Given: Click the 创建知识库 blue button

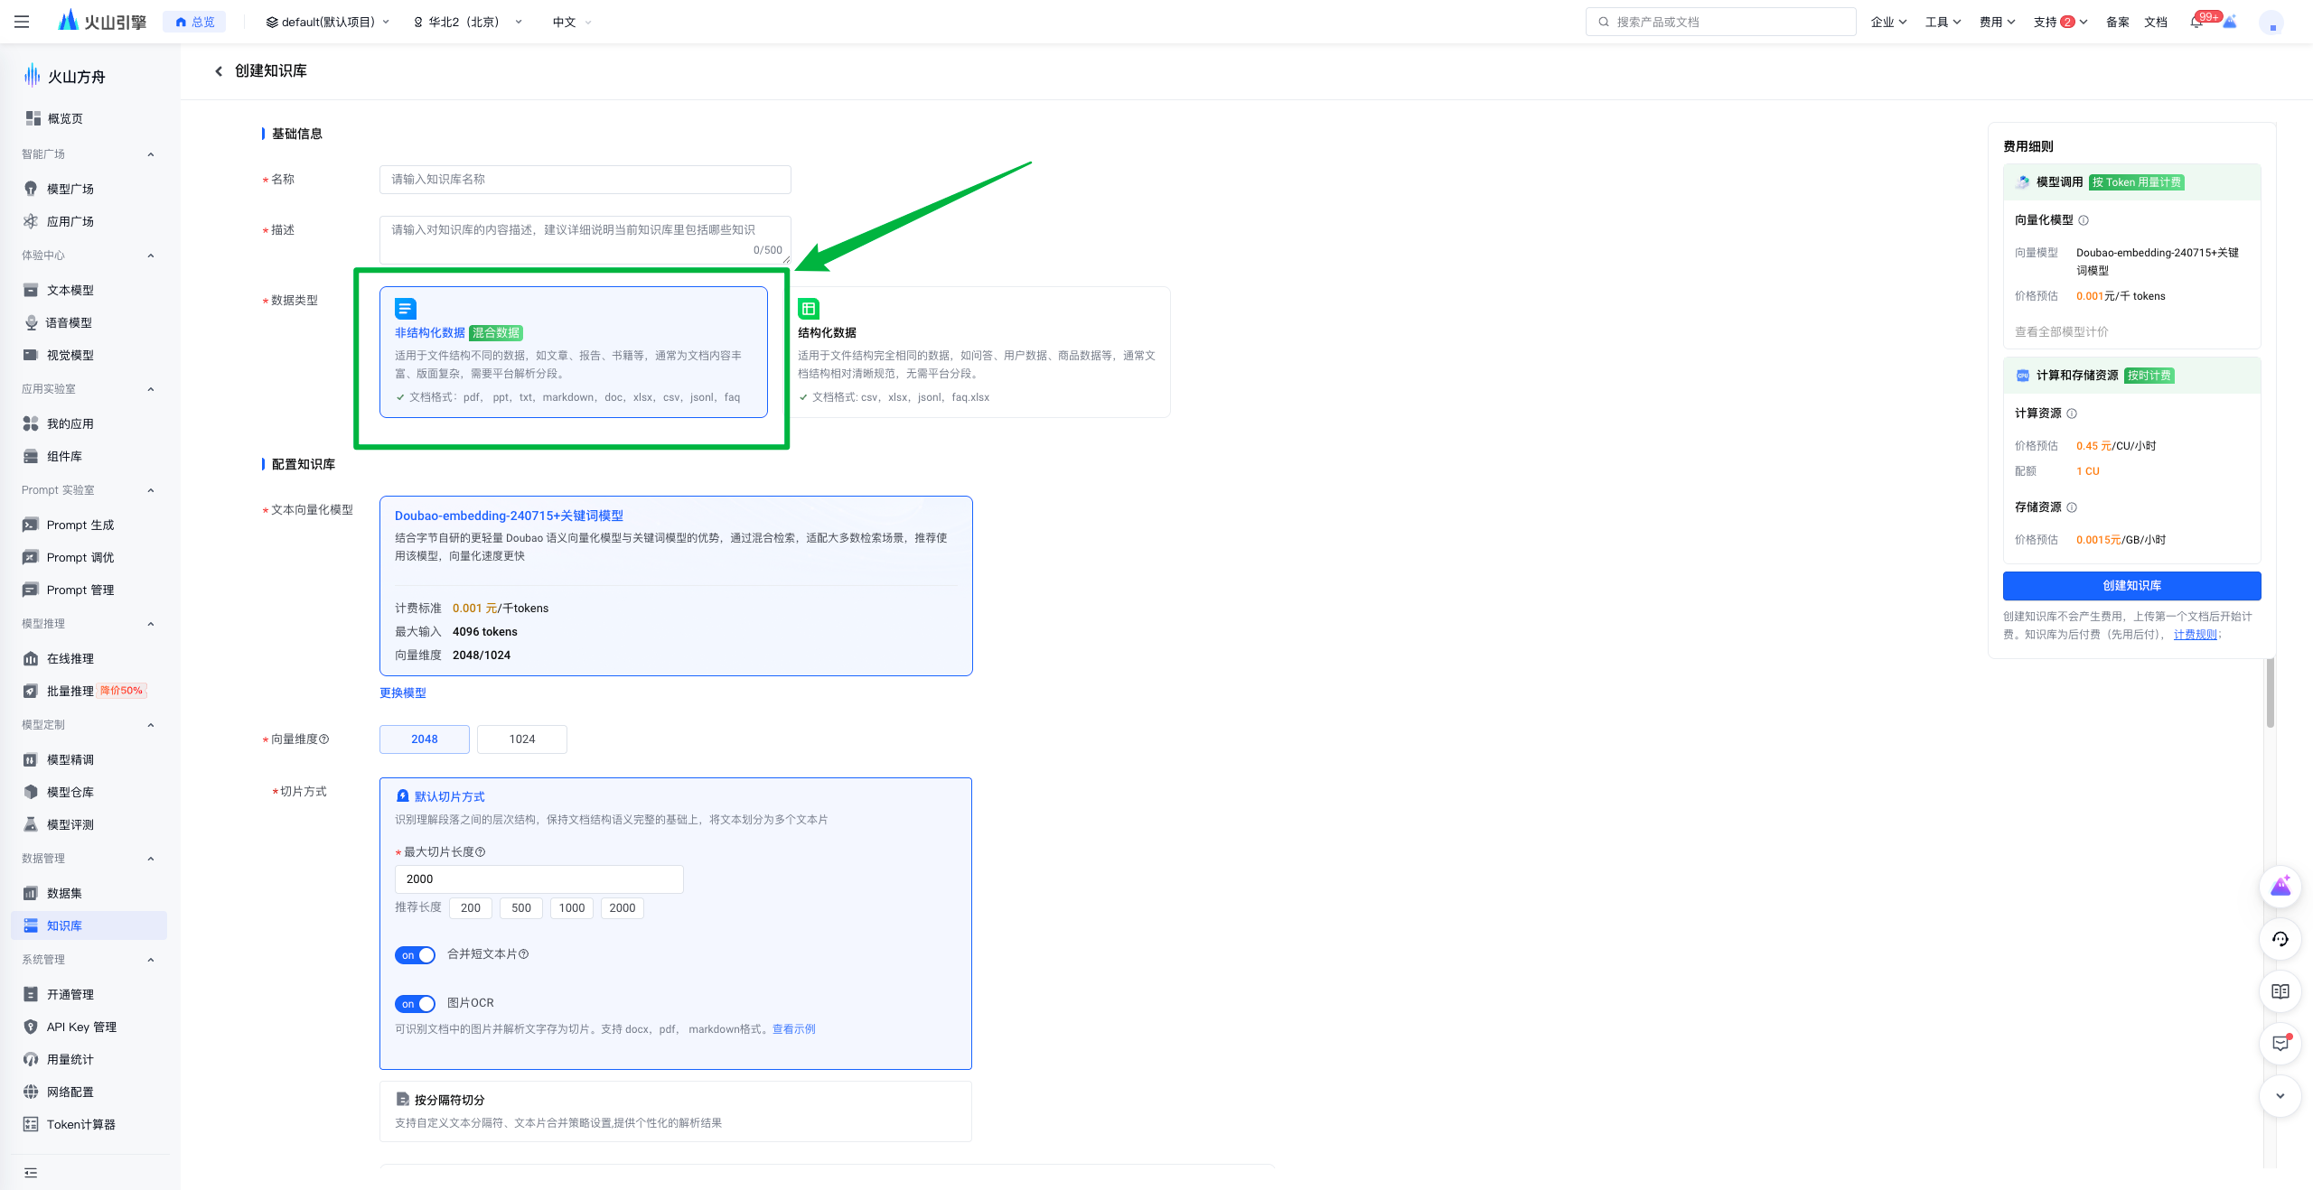Looking at the screenshot, I should coord(2132,586).
